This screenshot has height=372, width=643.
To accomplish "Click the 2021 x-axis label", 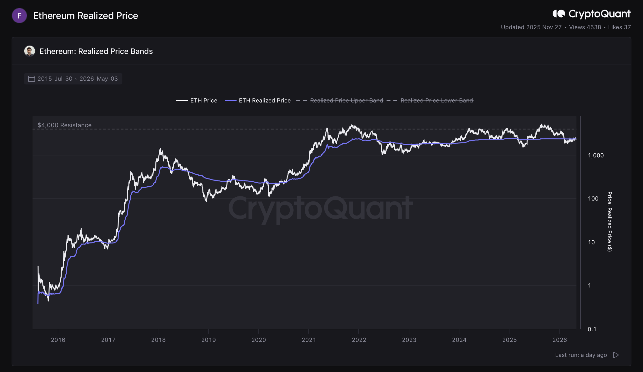I will click(x=309, y=340).
